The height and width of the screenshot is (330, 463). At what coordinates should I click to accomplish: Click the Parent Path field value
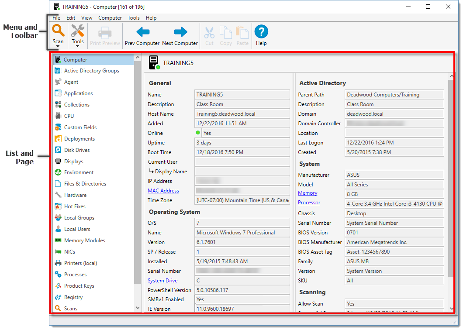point(394,94)
